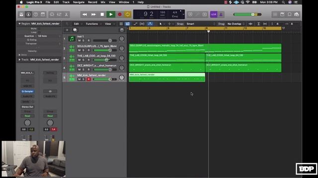The image size is (318, 178).
Task: Toggle the highlighted list view icon
Action: 128,24
